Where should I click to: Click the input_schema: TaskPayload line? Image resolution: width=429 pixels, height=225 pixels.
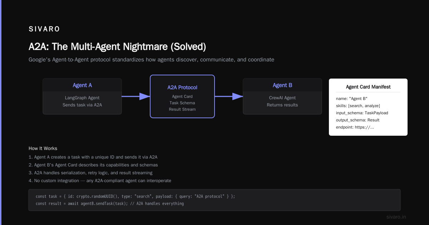(362, 113)
